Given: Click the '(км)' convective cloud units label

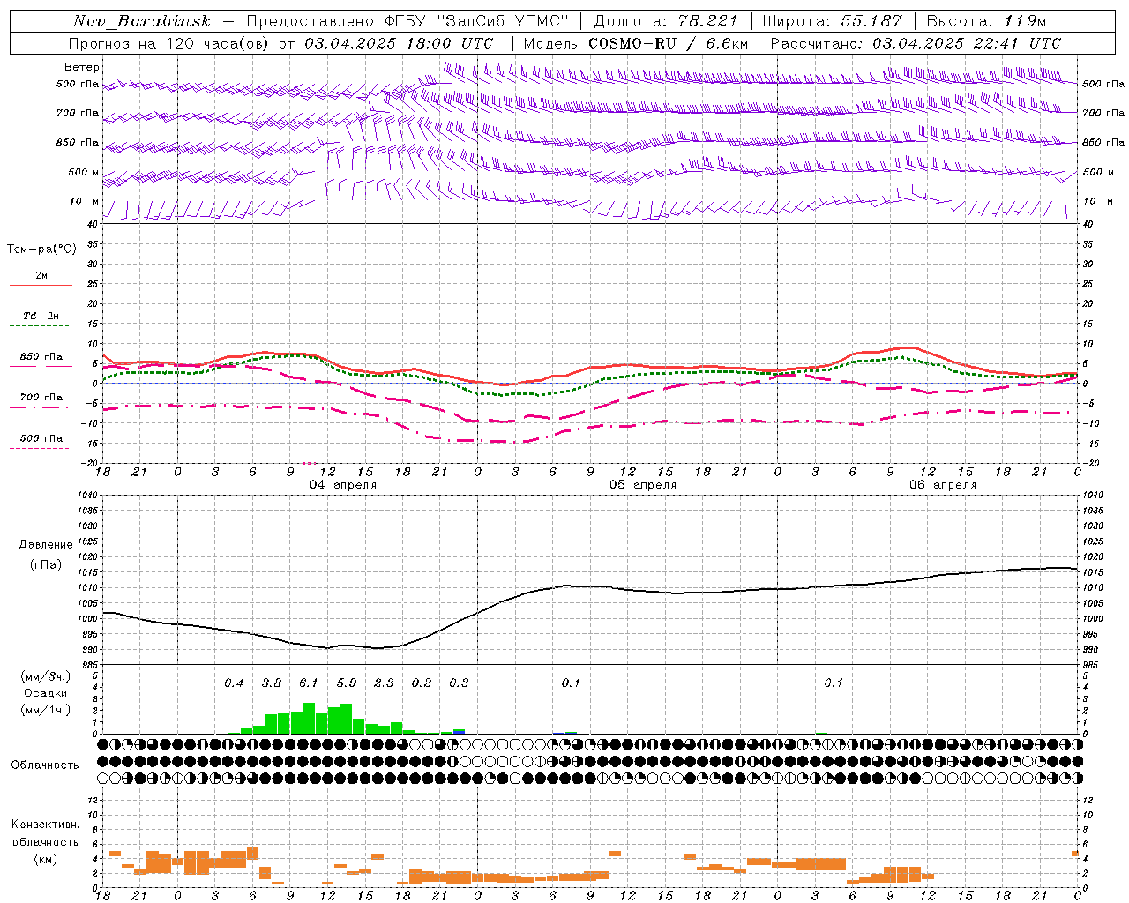Looking at the screenshot, I should pyautogui.click(x=46, y=860).
